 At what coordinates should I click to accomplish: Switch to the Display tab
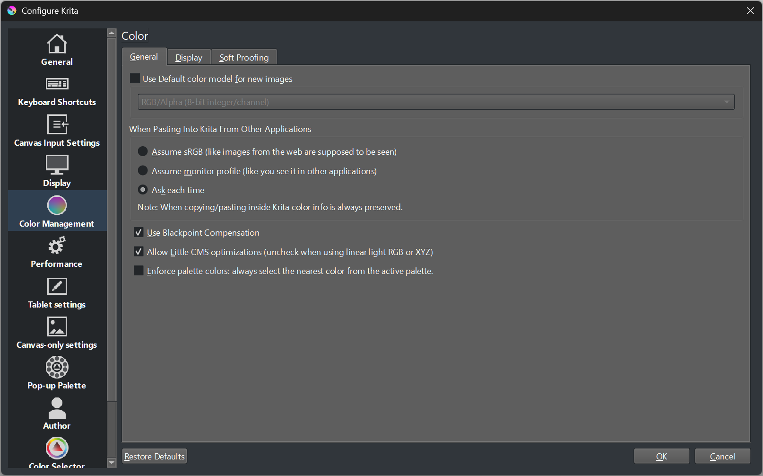pyautogui.click(x=189, y=58)
